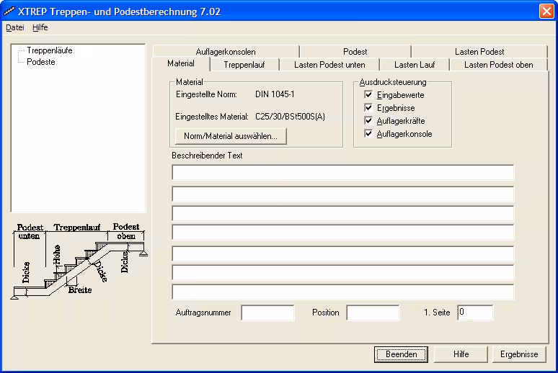Open the Hilfe menu

coord(40,27)
